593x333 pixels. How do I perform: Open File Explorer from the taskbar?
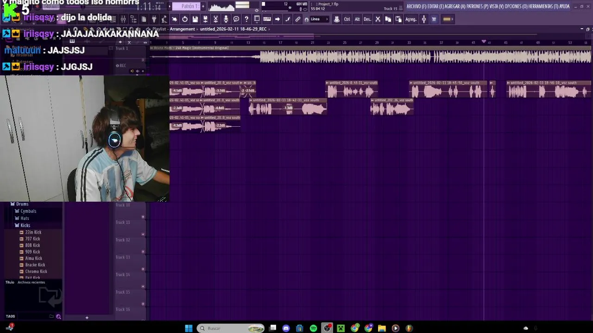click(x=382, y=328)
